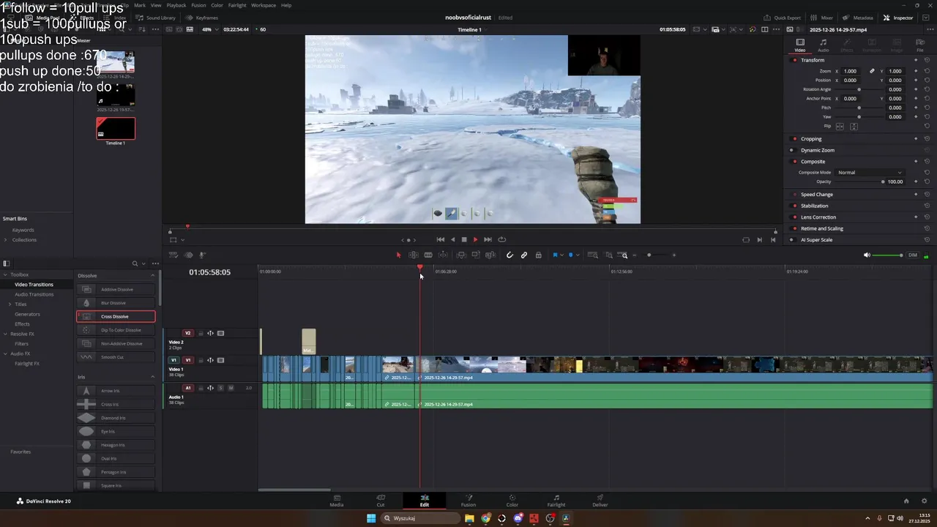Screen dimensions: 937x527
Task: Open the Workspace menu
Action: (x=264, y=5)
